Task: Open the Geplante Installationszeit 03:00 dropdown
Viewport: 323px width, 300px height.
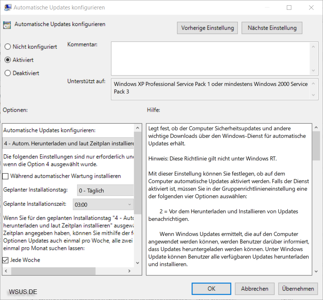Action: pos(103,205)
